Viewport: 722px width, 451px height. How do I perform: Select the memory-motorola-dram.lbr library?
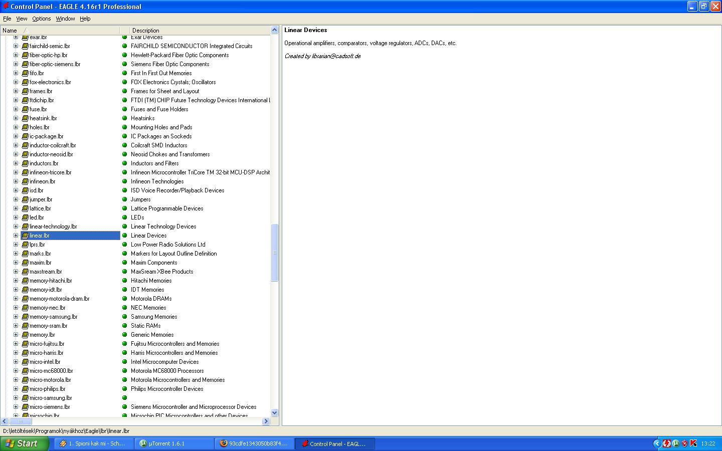(x=59, y=299)
